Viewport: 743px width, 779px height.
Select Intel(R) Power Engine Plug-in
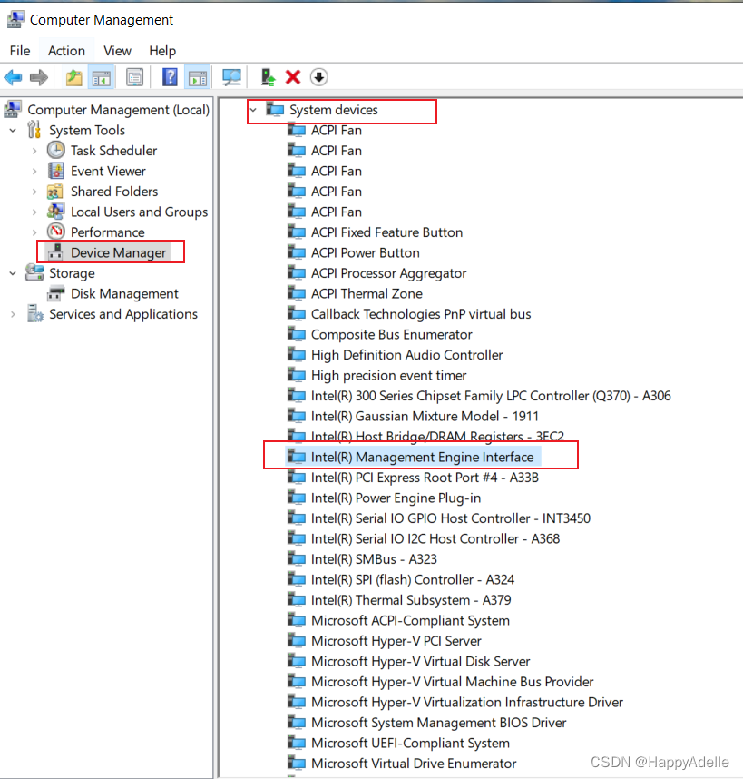[x=396, y=498]
